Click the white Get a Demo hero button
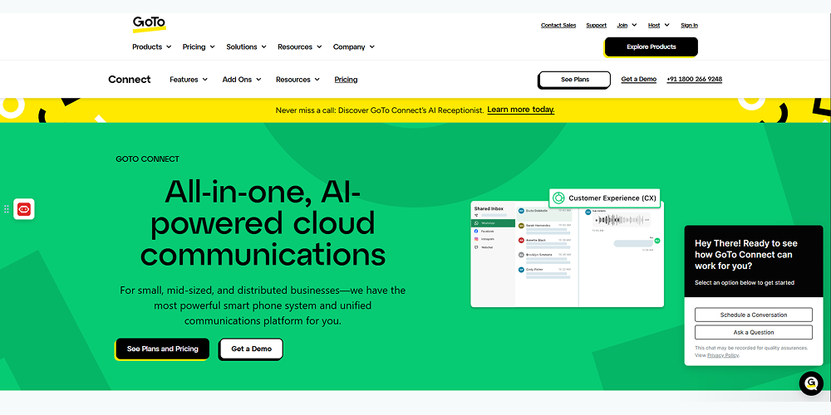Screen dimensions: 831x415 click(x=251, y=349)
